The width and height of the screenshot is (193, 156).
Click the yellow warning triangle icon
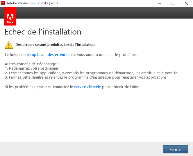(x=9, y=45)
